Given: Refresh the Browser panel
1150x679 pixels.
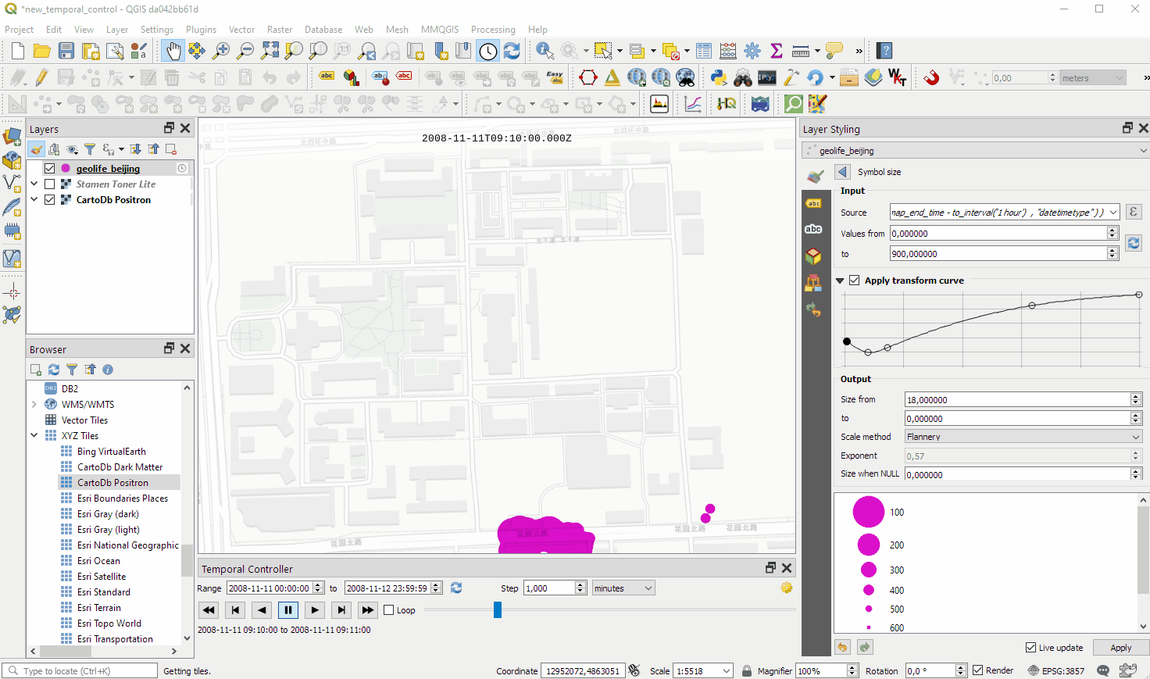Looking at the screenshot, I should click(54, 370).
